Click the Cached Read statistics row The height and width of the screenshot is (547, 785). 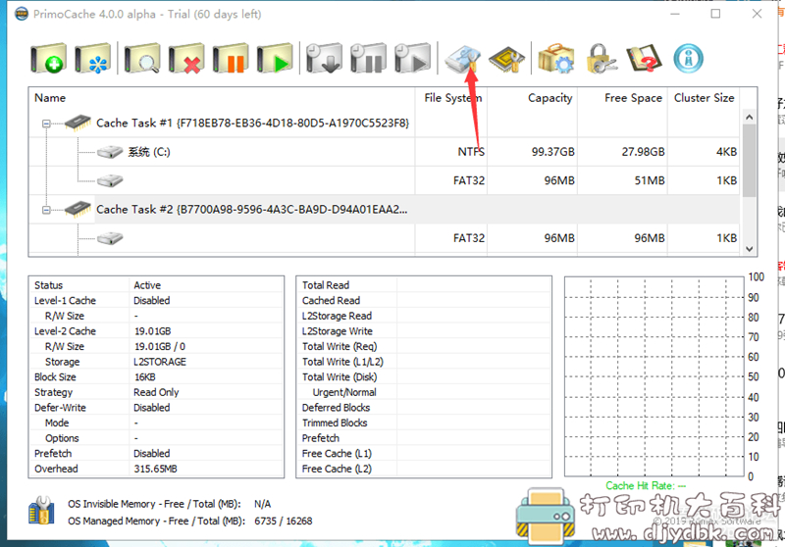click(424, 301)
